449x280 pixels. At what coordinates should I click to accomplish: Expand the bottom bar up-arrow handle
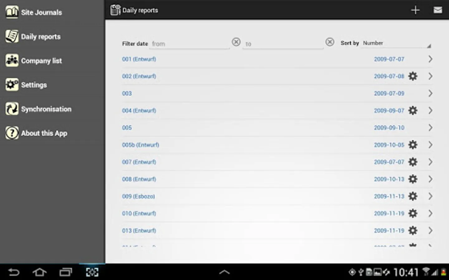224,272
